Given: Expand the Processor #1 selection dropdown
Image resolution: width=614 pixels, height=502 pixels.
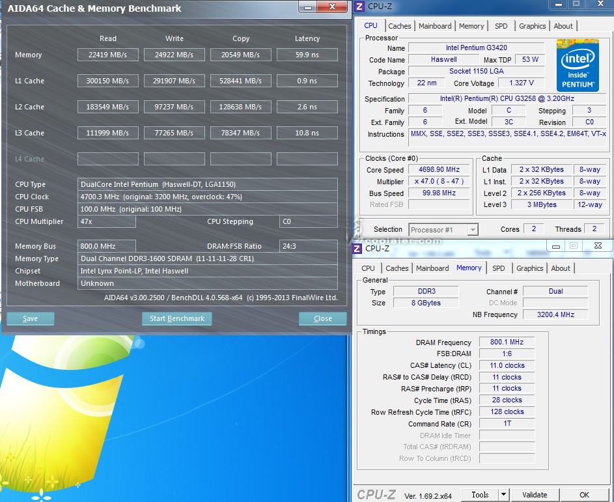Looking at the screenshot, I should [x=473, y=230].
